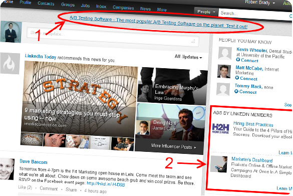Select the white document thumbnail

101,143
